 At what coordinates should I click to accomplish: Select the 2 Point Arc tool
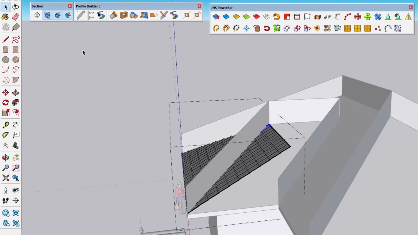tap(16, 70)
